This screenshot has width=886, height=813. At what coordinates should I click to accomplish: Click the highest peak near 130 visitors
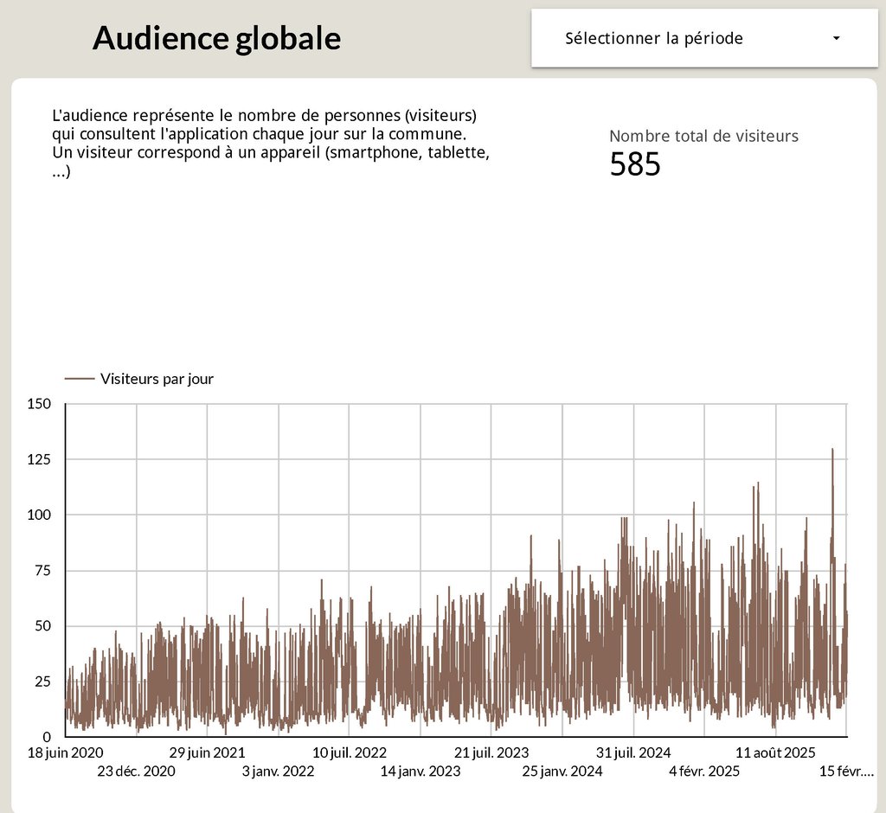(832, 451)
